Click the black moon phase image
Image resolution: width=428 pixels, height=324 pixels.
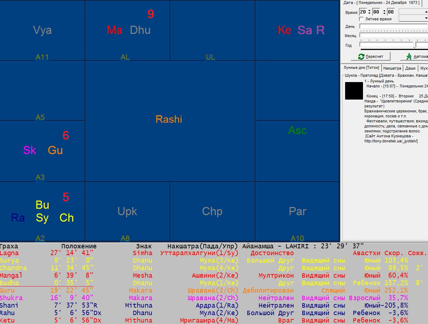pyautogui.click(x=354, y=91)
